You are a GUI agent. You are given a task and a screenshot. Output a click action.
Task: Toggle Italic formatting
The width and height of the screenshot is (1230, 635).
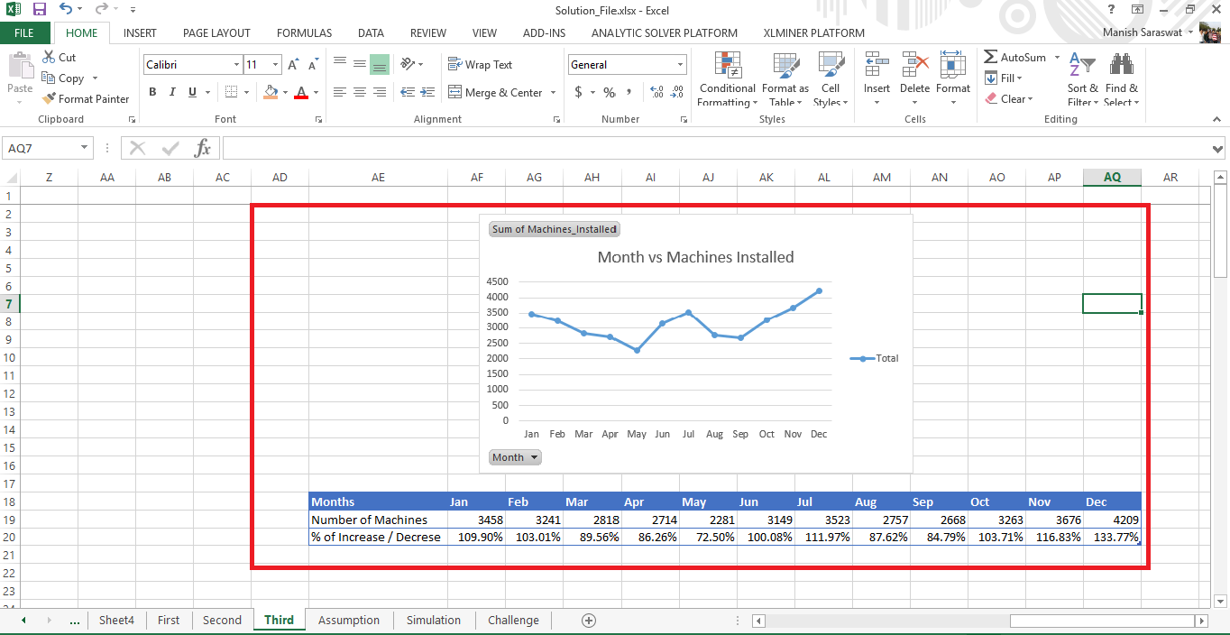(x=172, y=92)
